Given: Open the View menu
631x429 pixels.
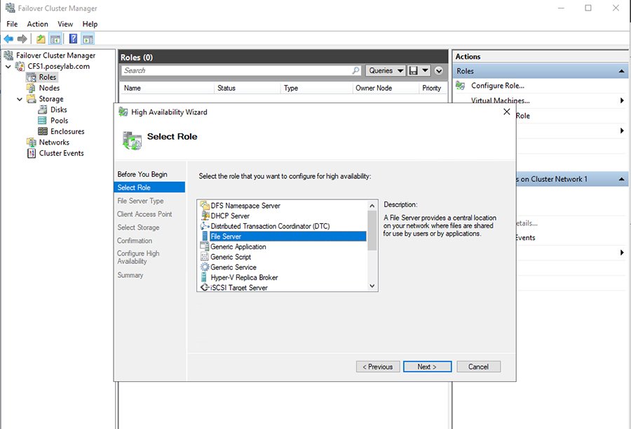Looking at the screenshot, I should coord(65,24).
